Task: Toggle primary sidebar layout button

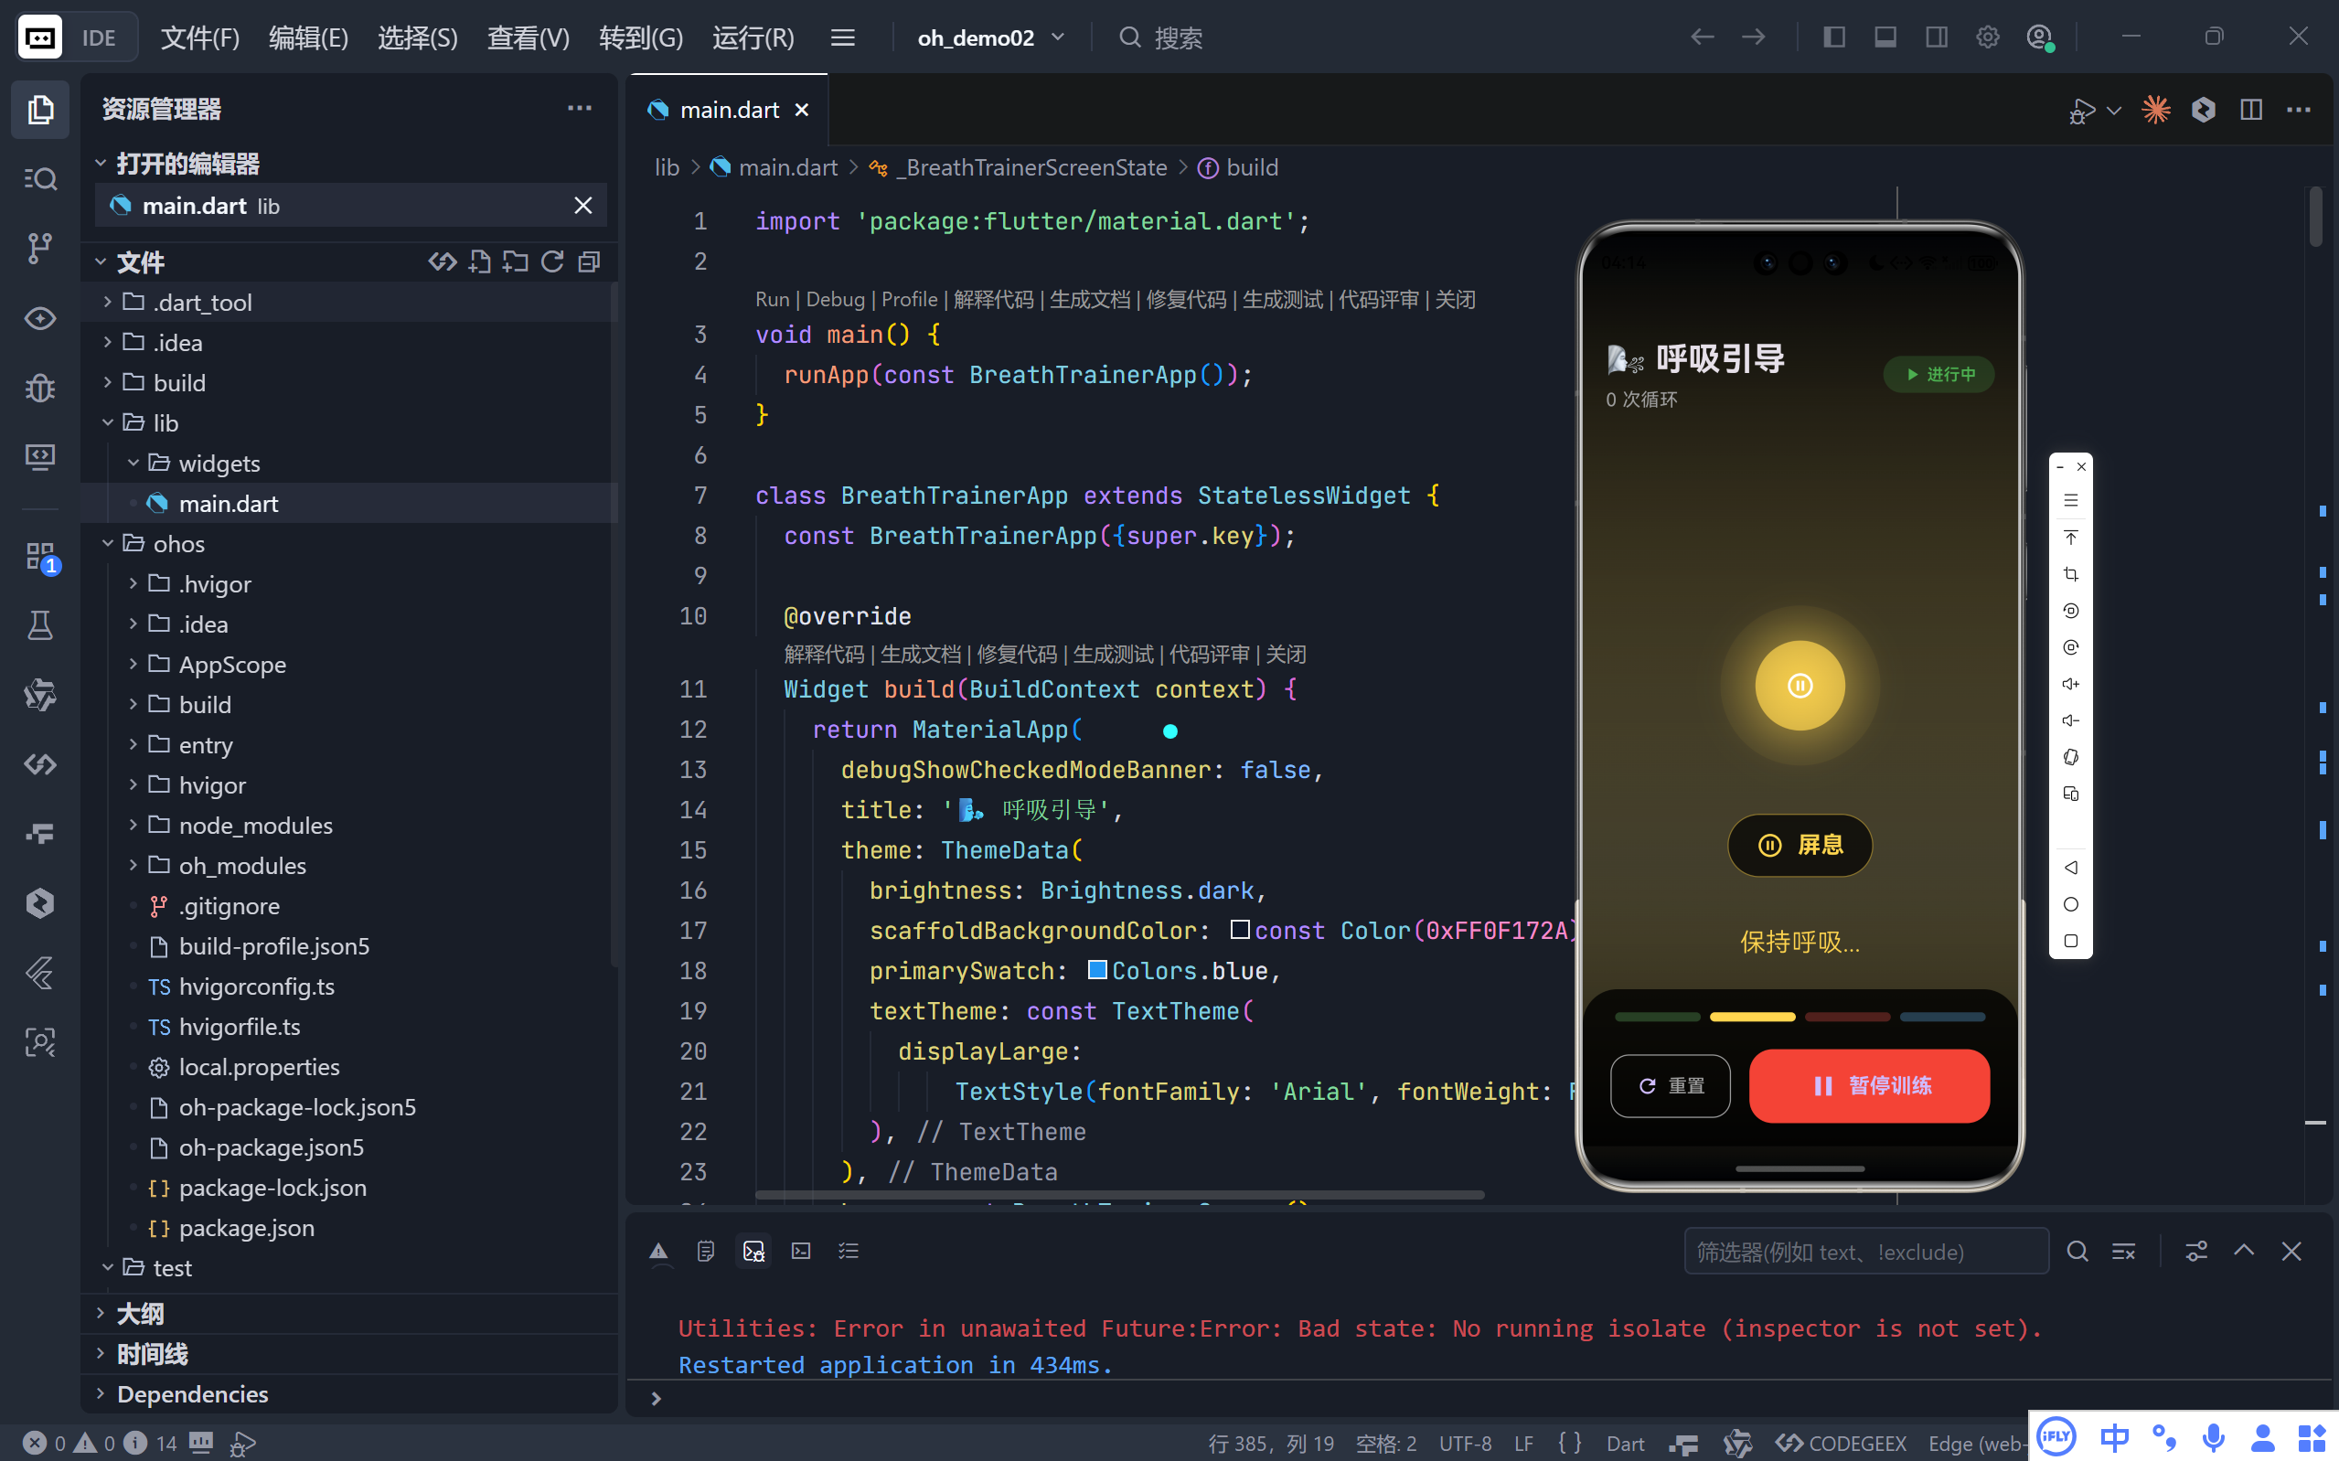Action: click(1833, 37)
